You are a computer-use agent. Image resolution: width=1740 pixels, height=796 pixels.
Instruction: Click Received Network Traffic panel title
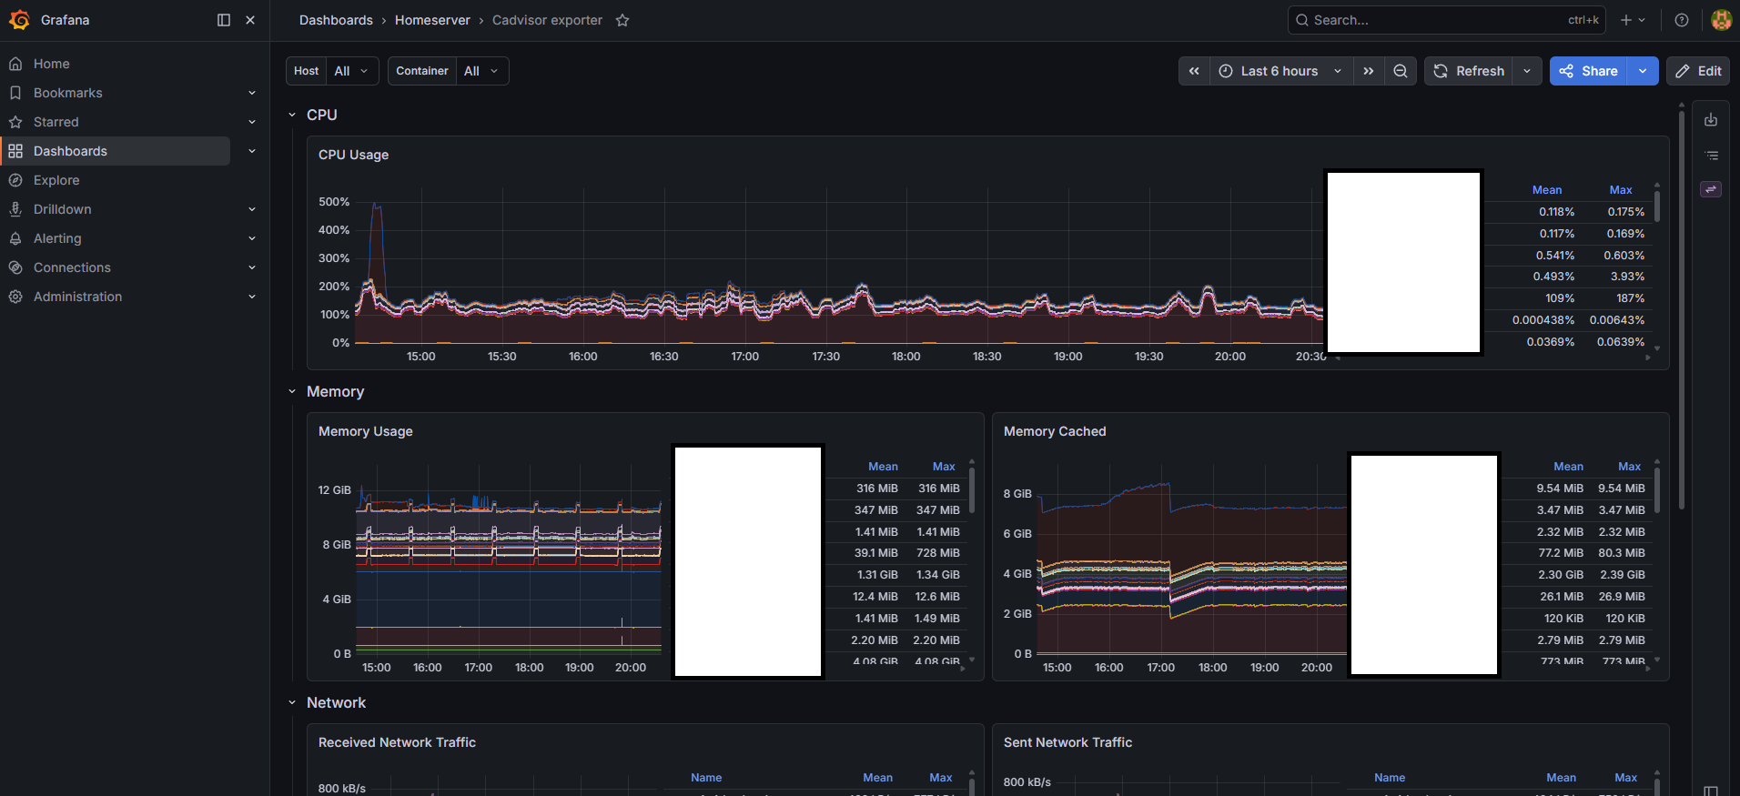(397, 742)
